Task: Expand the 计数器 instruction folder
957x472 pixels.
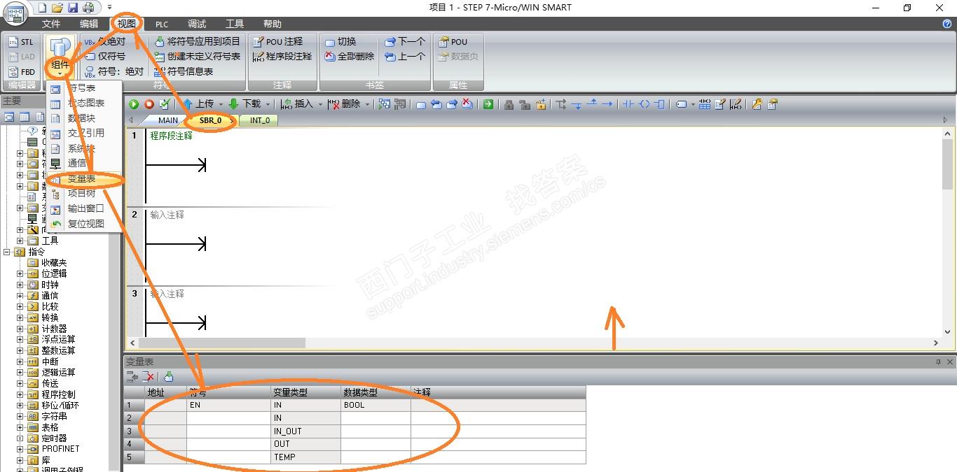Action: tap(20, 329)
